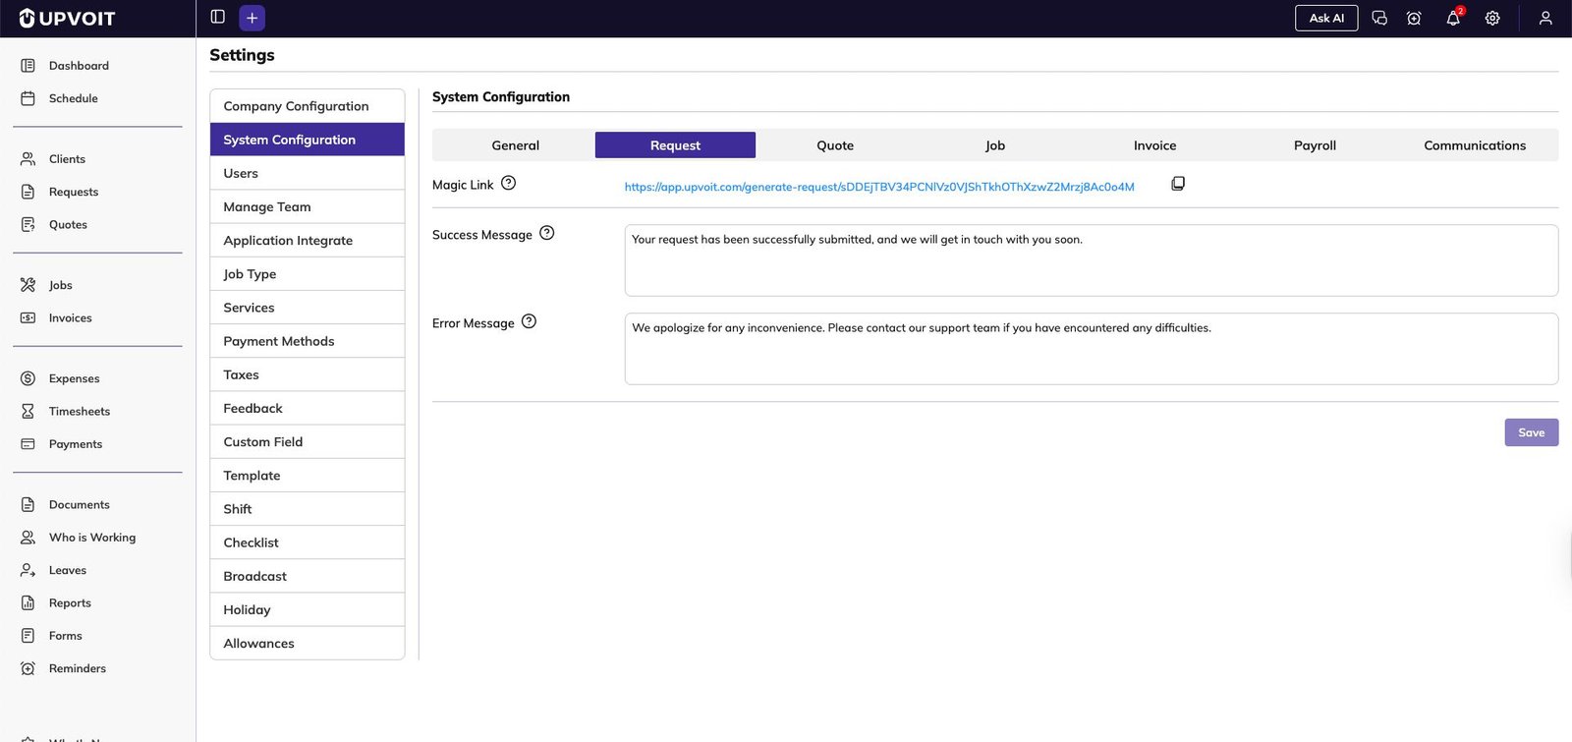This screenshot has width=1572, height=742.
Task: Switch to the Quote tab
Action: (835, 145)
